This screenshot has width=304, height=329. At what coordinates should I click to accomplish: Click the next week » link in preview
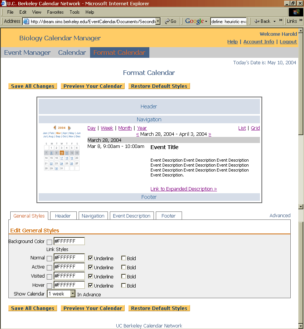[210, 134]
